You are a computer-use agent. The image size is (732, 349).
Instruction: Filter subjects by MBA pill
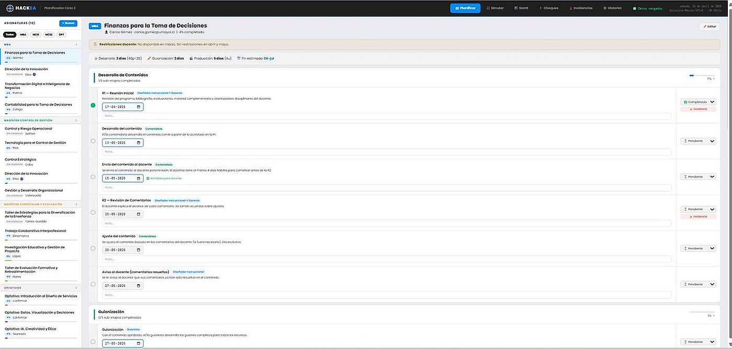click(23, 34)
